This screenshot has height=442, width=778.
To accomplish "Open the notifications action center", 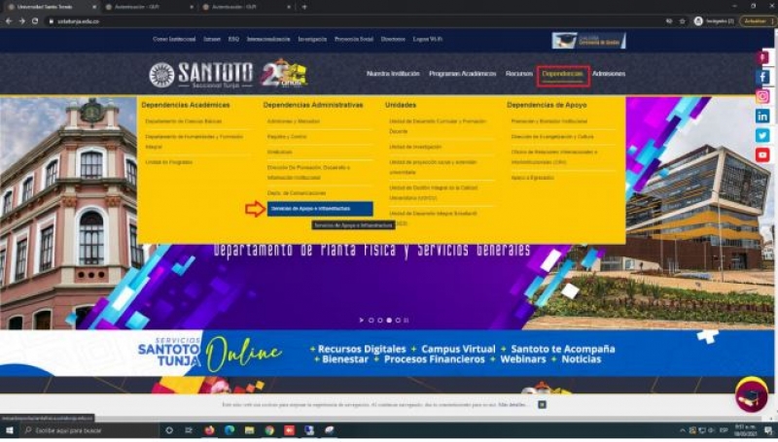I will (x=768, y=430).
